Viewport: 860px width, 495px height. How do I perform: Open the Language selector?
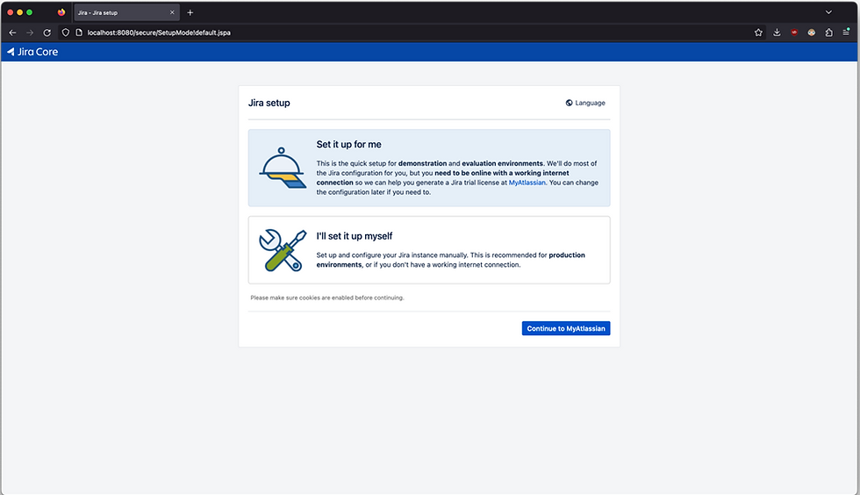pyautogui.click(x=585, y=103)
